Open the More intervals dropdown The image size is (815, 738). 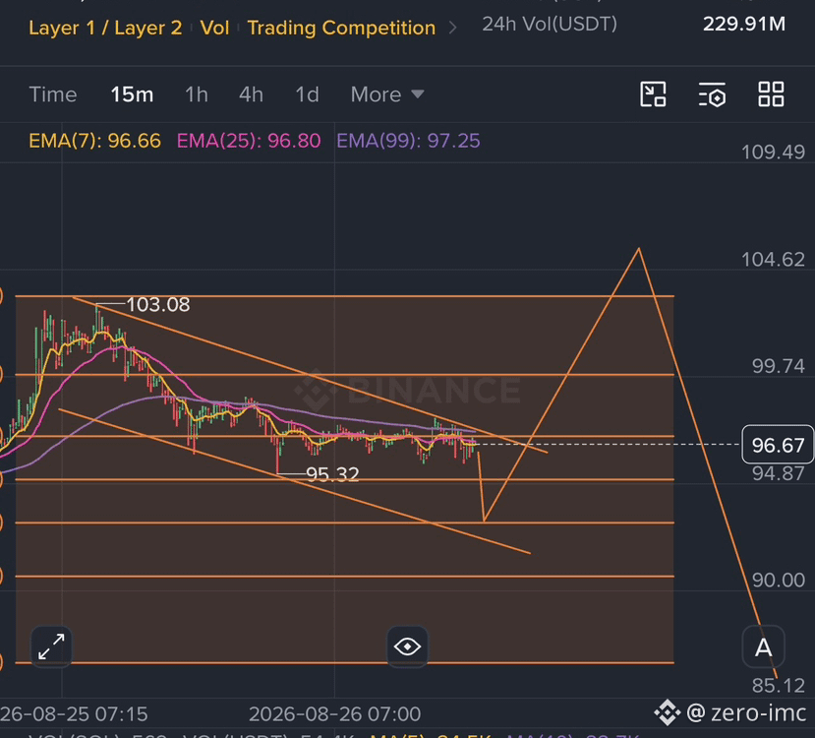tap(387, 94)
